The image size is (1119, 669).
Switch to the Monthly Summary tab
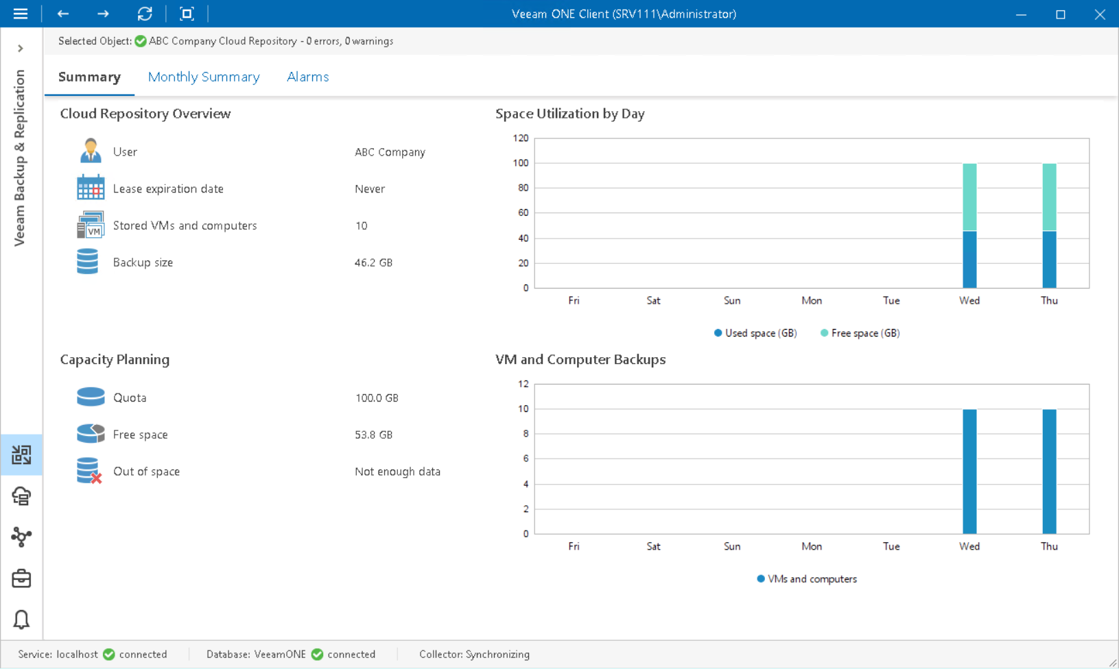[x=203, y=77]
